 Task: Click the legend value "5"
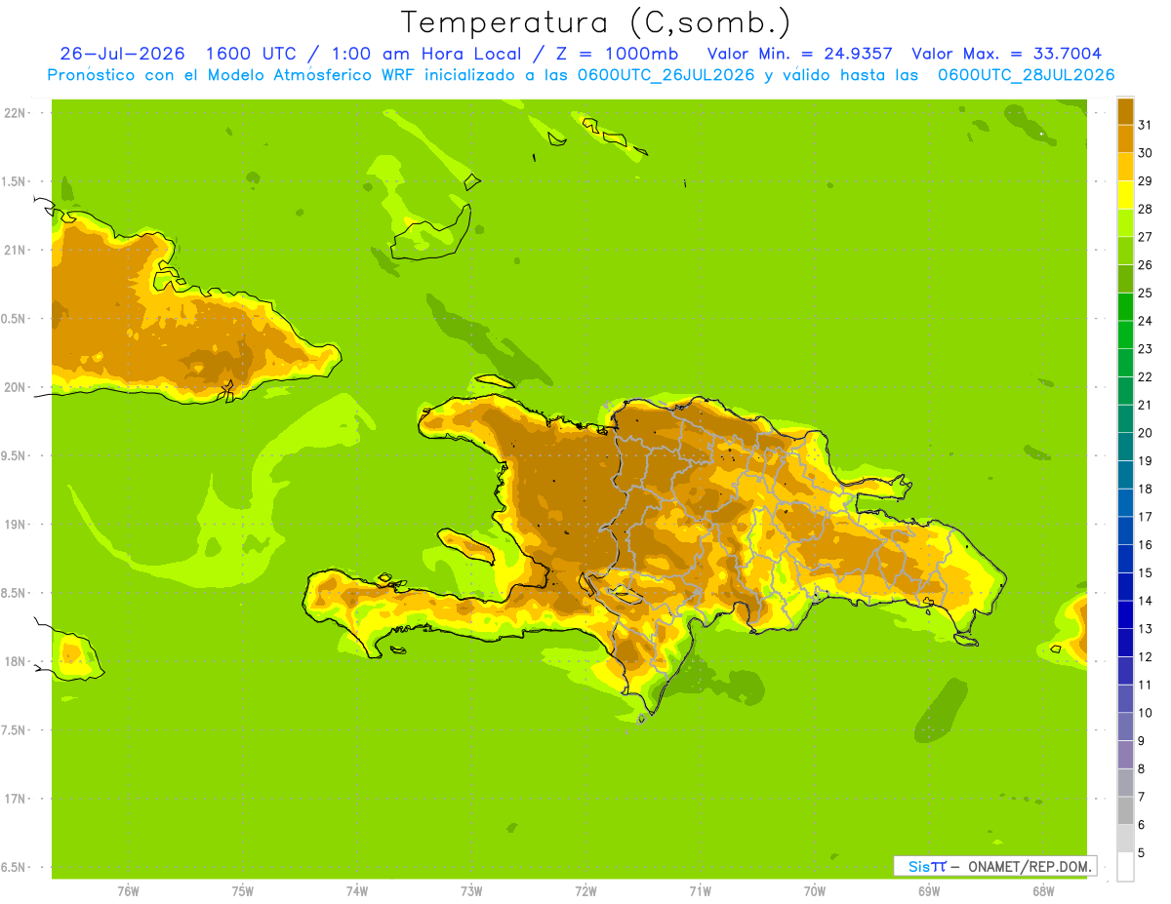pyautogui.click(x=1141, y=853)
